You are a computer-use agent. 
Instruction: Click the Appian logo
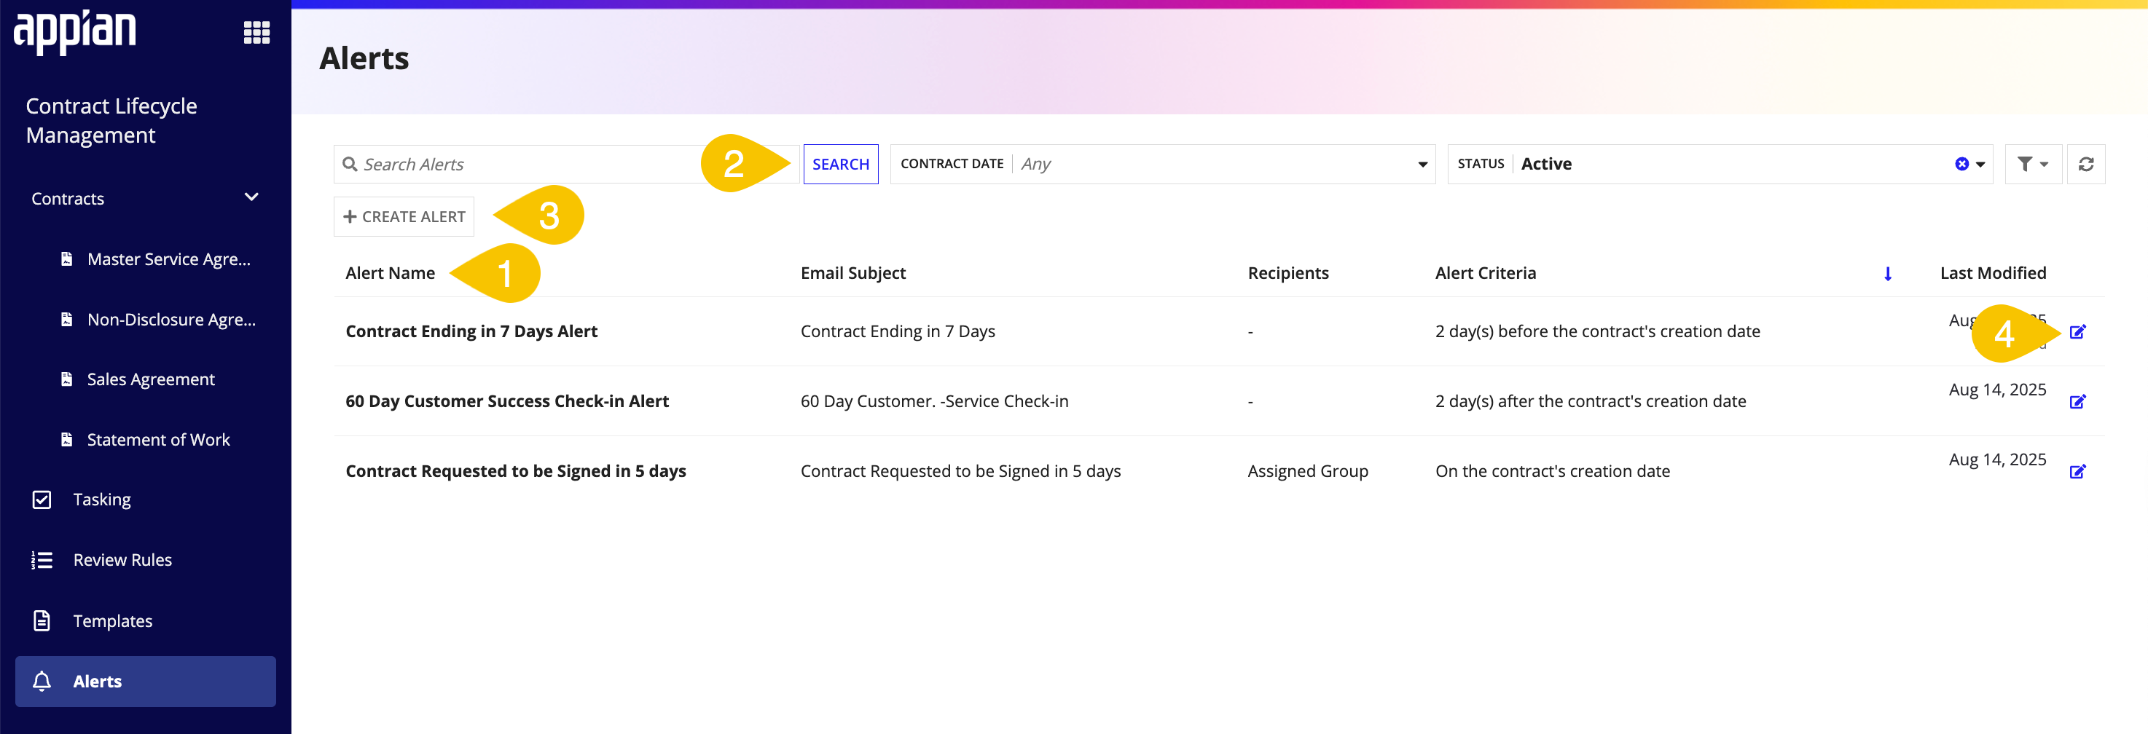pyautogui.click(x=75, y=33)
